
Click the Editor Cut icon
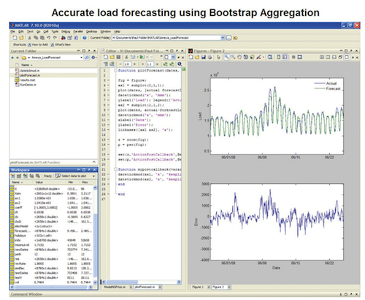(126, 57)
